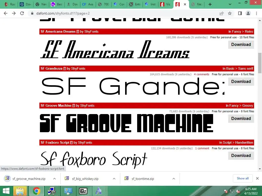Switch to the 'Inst' tab
This screenshot has height=196, width=262.
coord(150,4)
